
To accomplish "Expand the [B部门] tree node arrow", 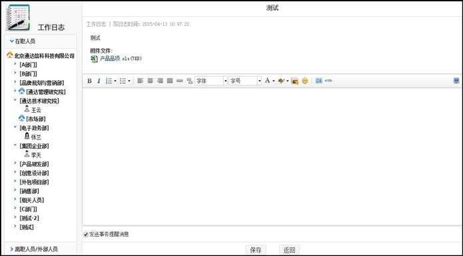I will 15,73.
